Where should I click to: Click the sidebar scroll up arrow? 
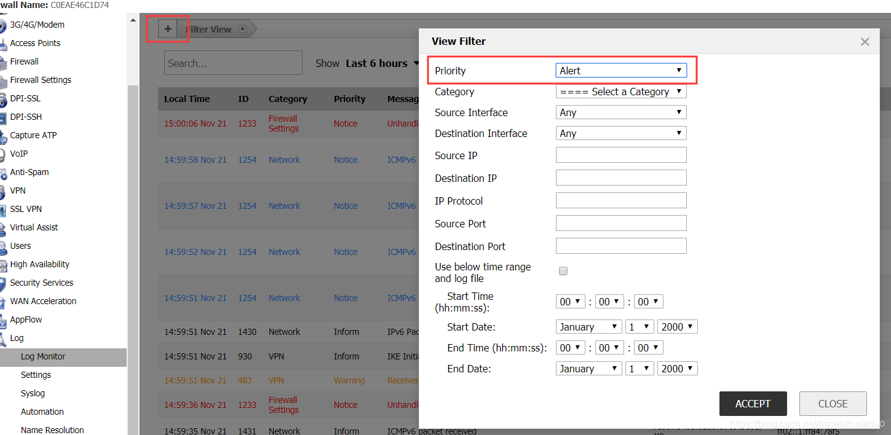tap(133, 20)
